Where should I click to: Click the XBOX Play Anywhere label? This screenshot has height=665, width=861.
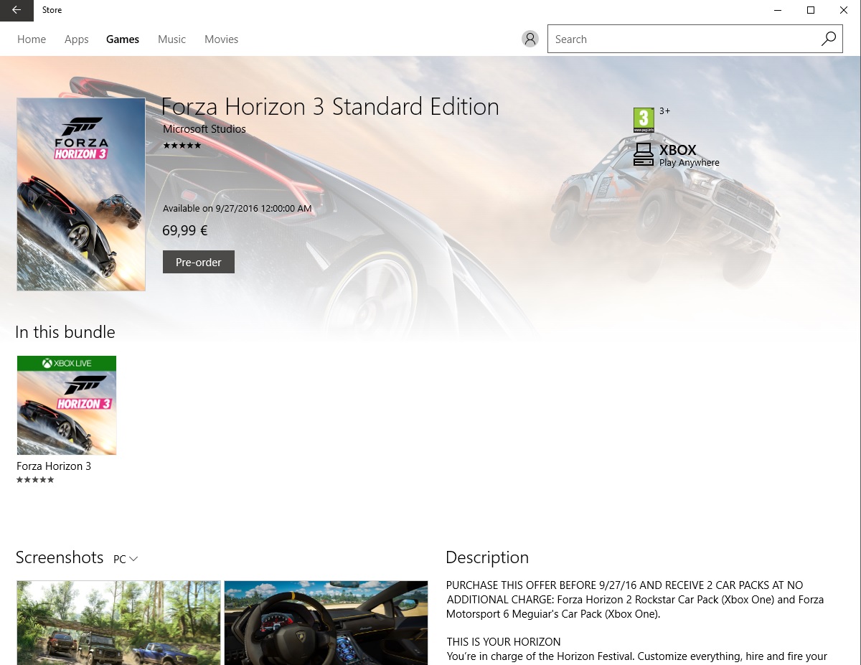point(689,155)
